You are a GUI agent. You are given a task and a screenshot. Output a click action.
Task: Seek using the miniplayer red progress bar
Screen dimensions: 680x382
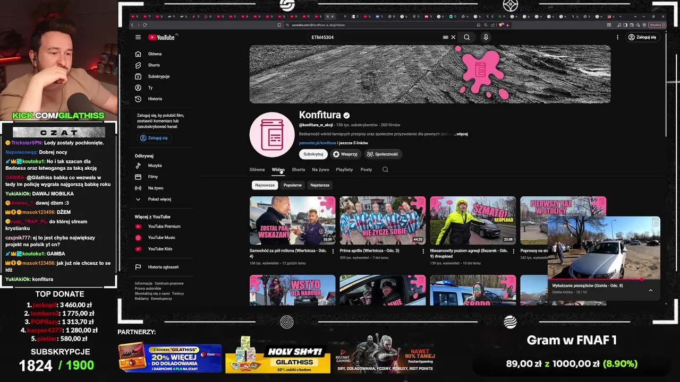pyautogui.click(x=603, y=279)
